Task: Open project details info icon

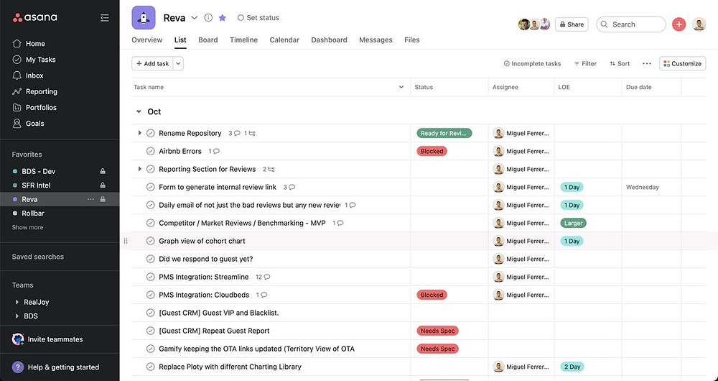Action: [208, 18]
